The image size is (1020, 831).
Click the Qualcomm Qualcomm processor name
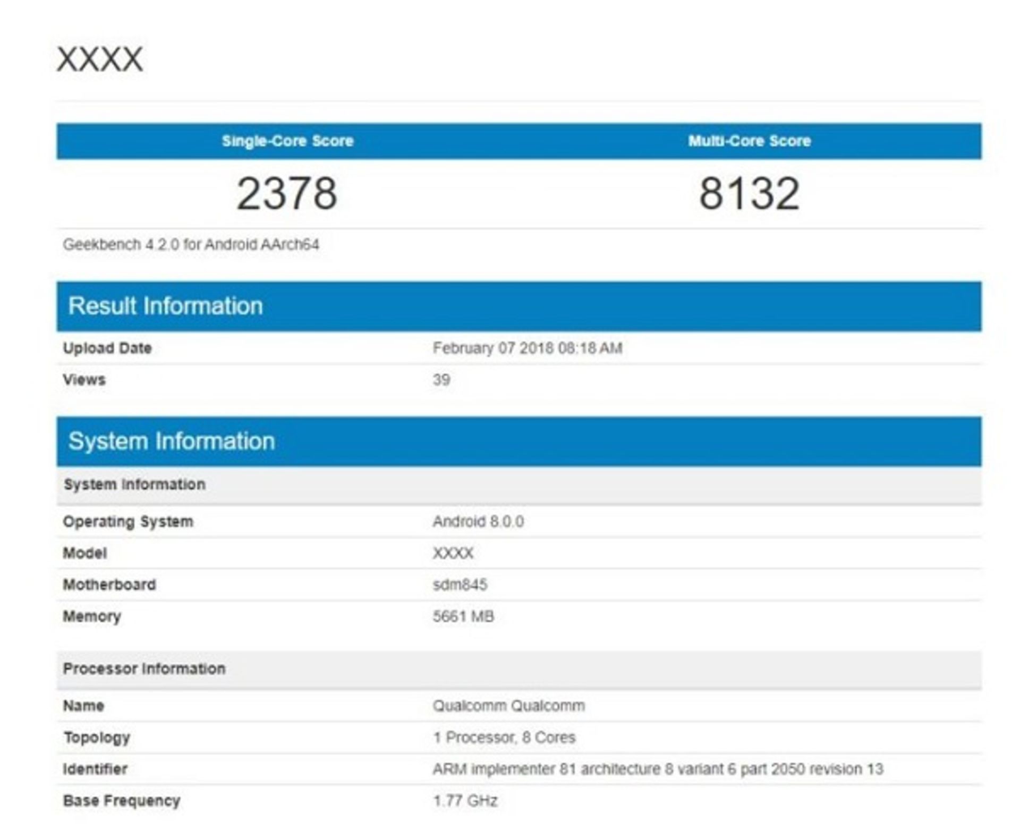click(507, 706)
